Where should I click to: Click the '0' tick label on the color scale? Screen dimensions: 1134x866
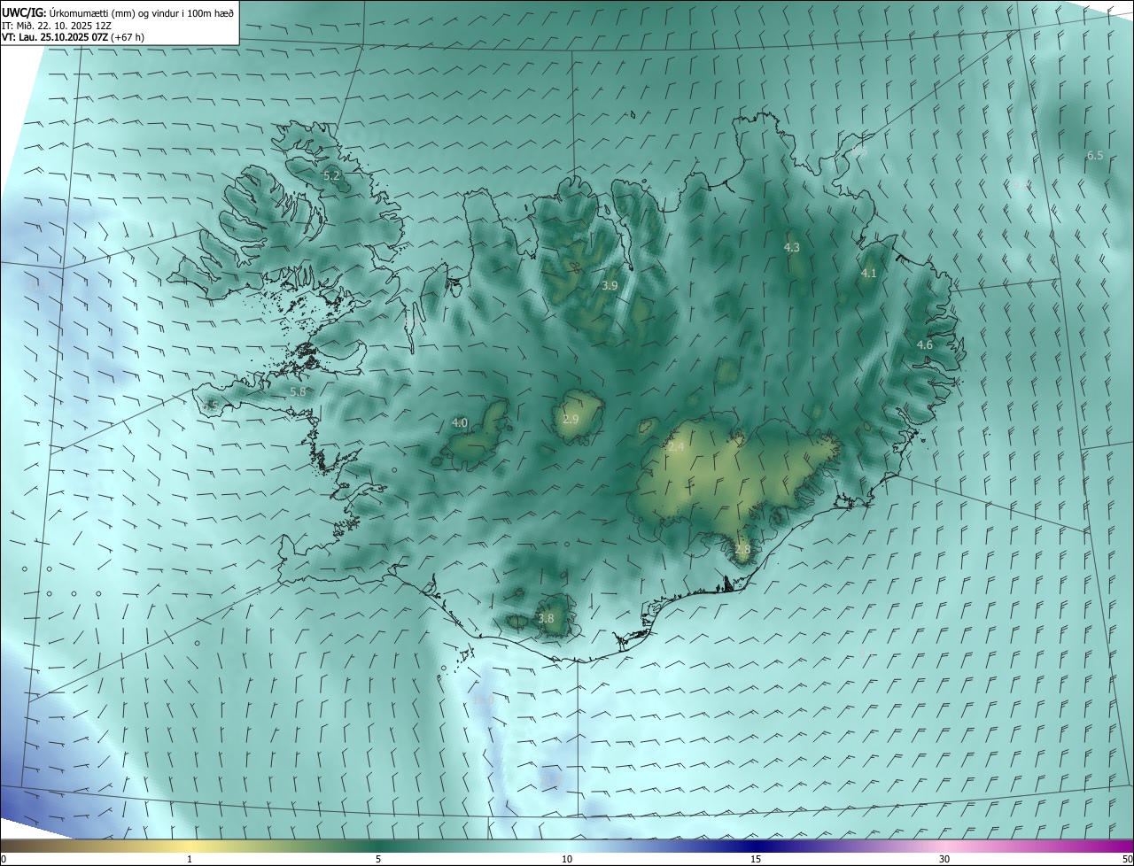(x=3, y=860)
